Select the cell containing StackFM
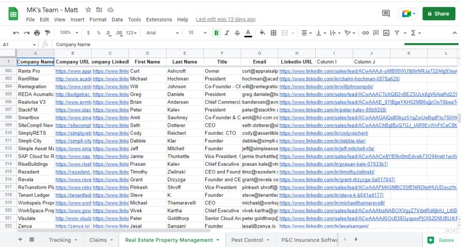The width and height of the screenshot is (461, 247). point(35,110)
